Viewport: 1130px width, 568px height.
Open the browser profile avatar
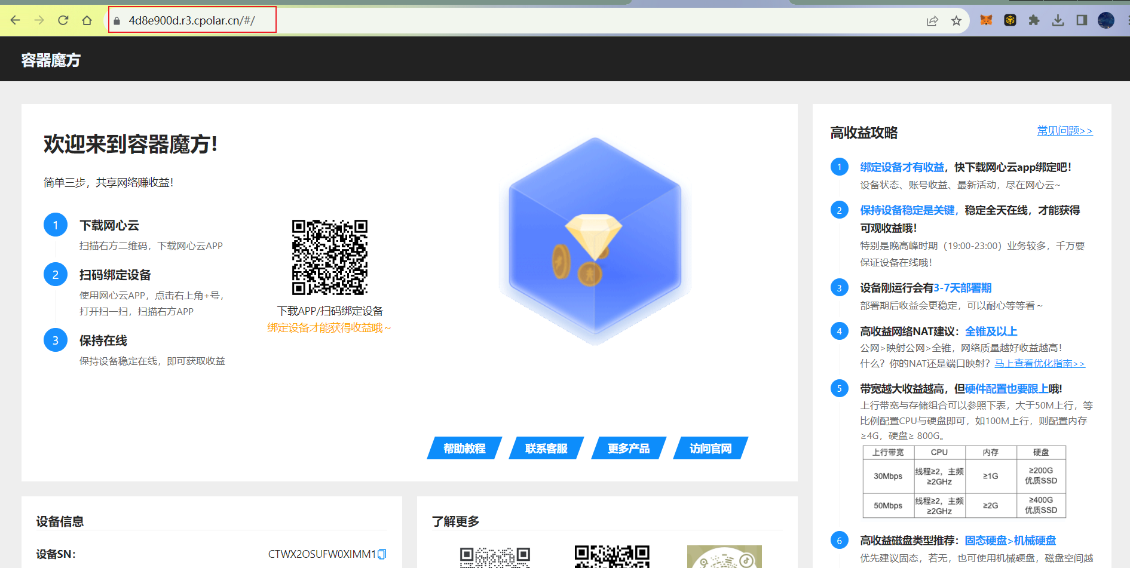[1106, 20]
